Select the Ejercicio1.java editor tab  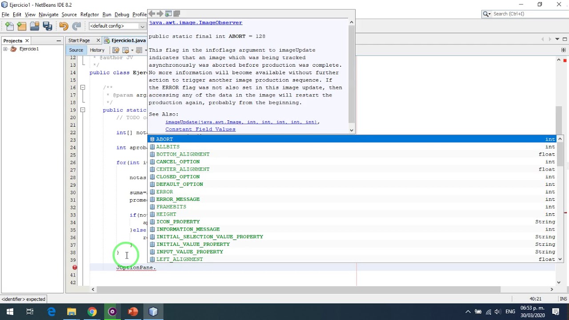point(128,40)
